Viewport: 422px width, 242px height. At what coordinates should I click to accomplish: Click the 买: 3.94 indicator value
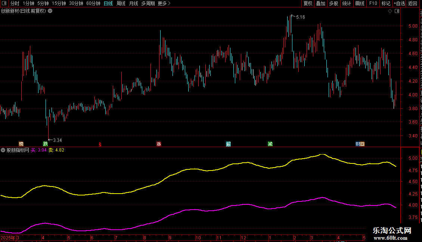point(39,150)
